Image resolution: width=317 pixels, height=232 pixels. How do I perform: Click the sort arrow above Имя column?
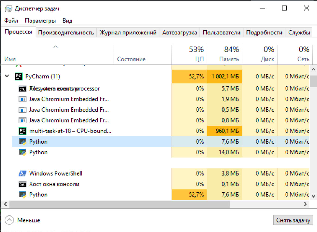click(56, 47)
